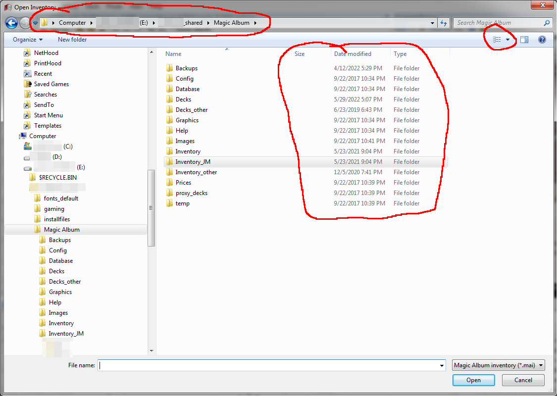Click the New folder button

(72, 40)
